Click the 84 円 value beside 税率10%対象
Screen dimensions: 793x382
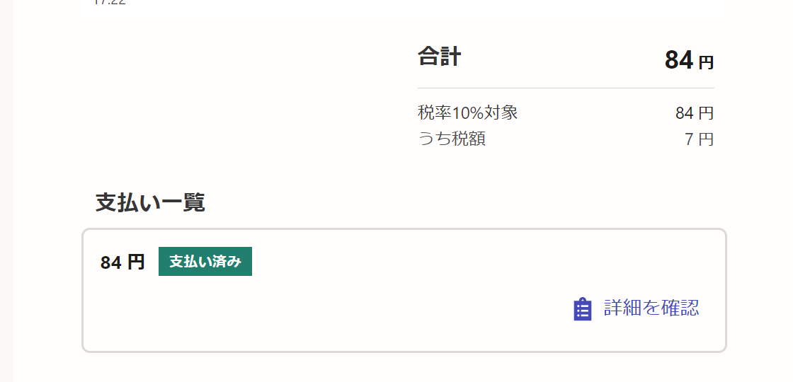694,113
